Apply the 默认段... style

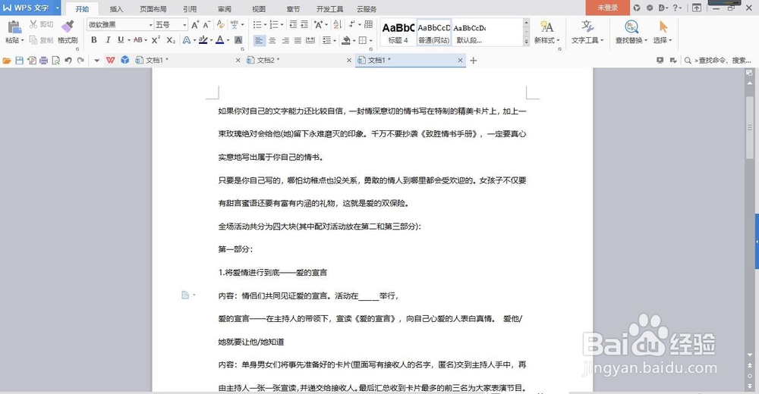click(470, 33)
